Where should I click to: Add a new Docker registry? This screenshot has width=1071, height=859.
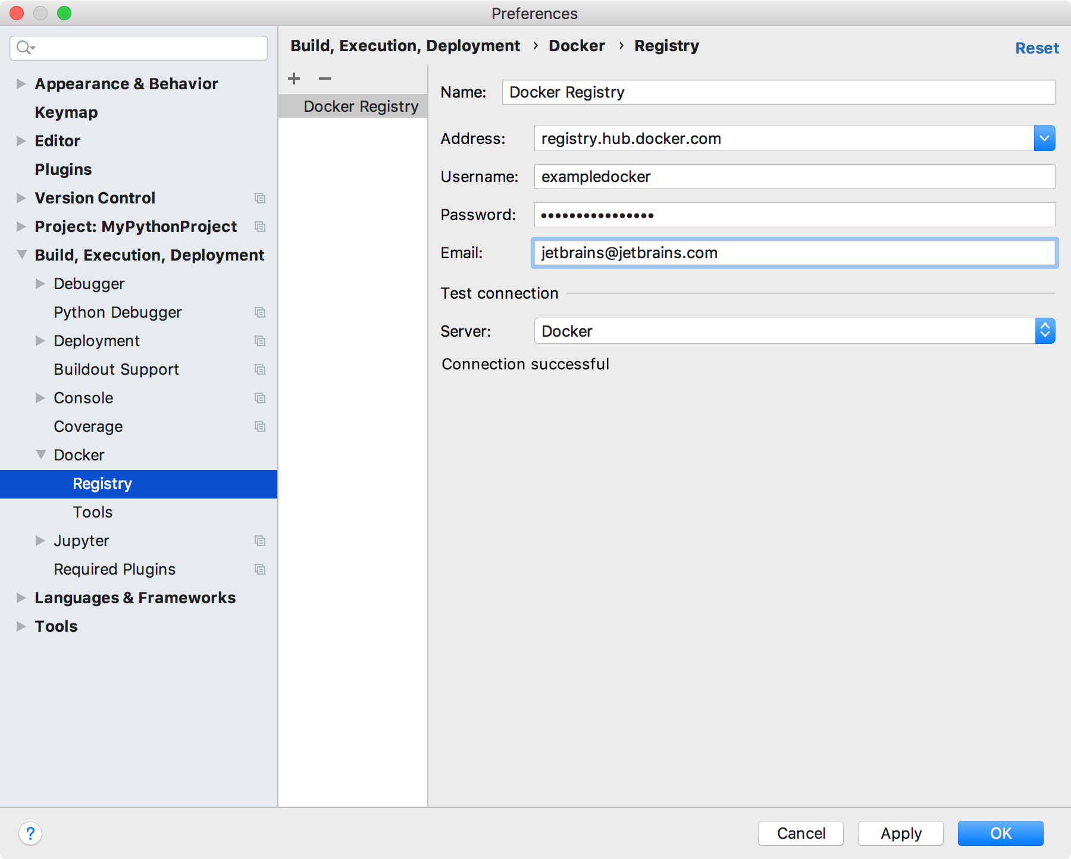(x=294, y=78)
